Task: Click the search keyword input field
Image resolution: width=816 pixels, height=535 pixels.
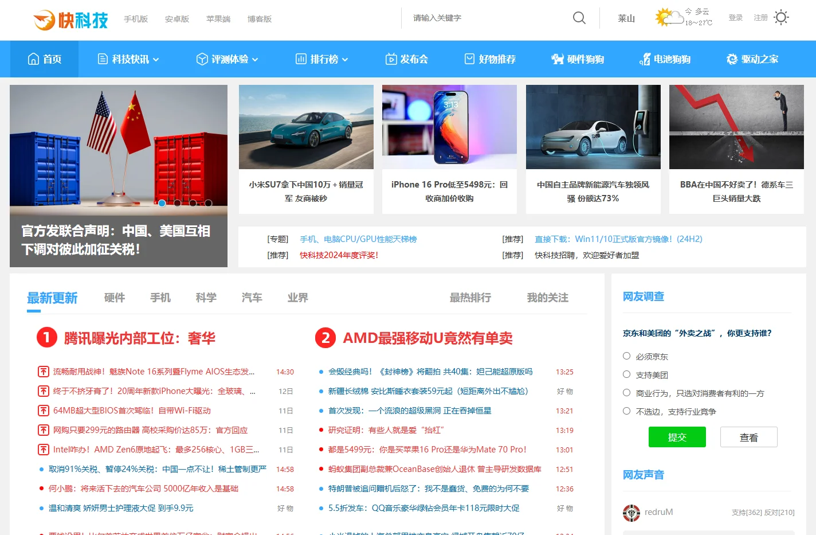Action: pyautogui.click(x=487, y=18)
